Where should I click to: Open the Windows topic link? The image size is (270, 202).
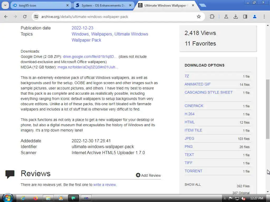point(80,34)
